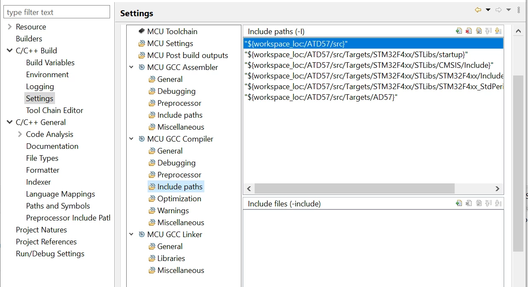Move down button in Include files toolbar

(x=498, y=203)
